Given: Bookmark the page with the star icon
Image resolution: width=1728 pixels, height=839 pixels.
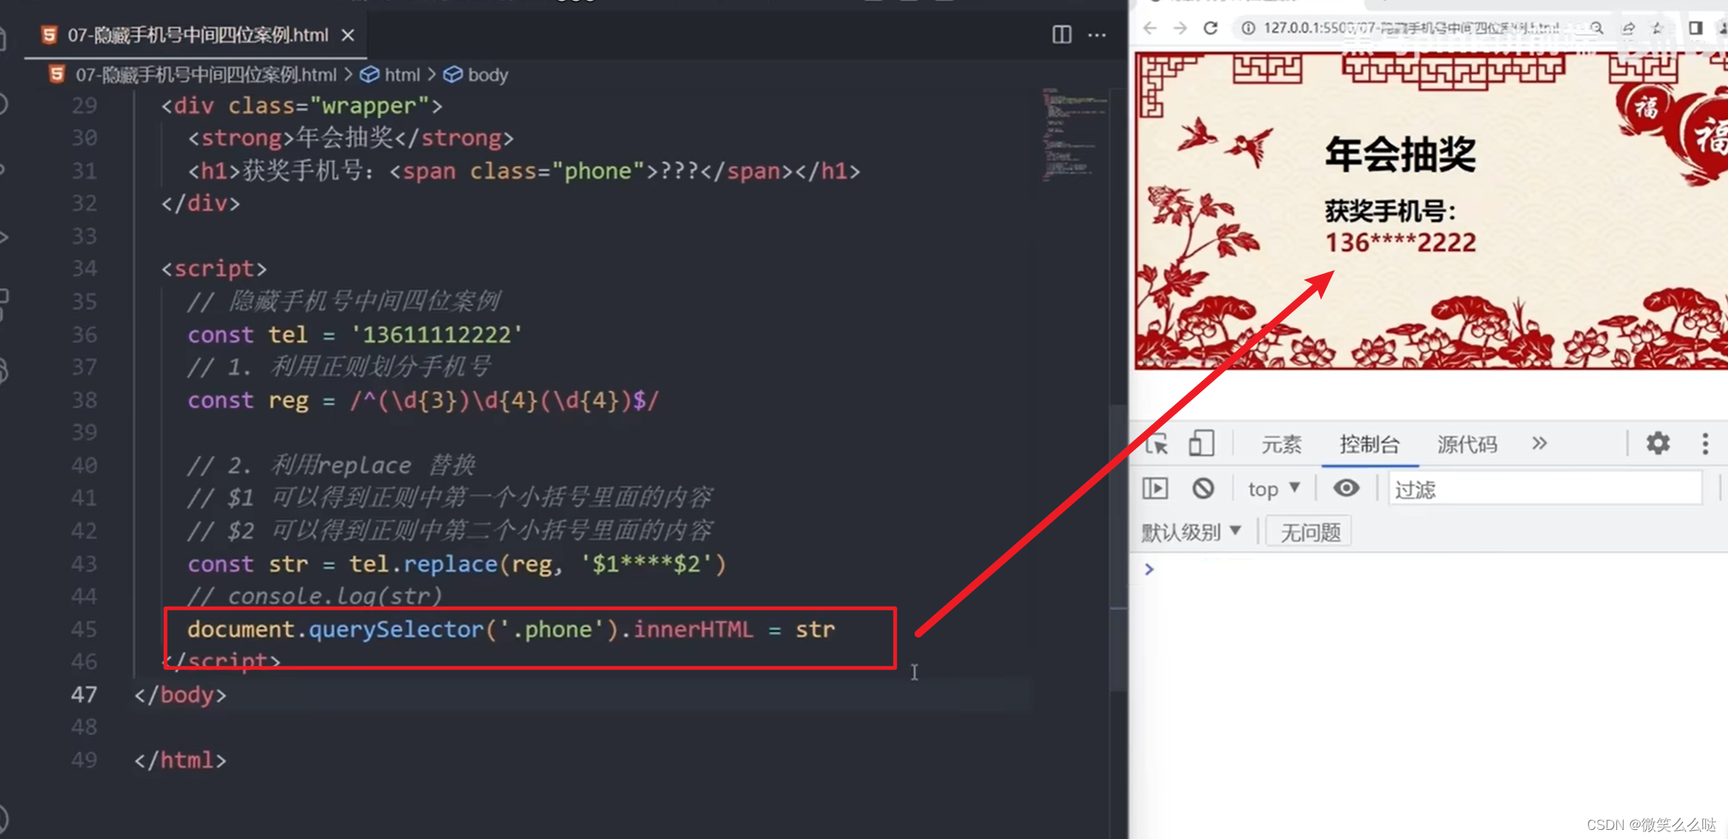Looking at the screenshot, I should pos(1657,29).
